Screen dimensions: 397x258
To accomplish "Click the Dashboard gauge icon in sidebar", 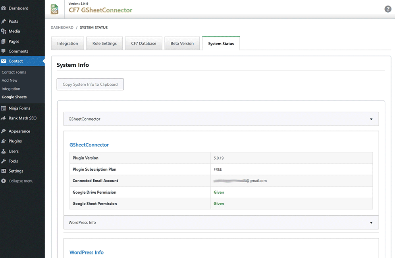I will pyautogui.click(x=4, y=8).
